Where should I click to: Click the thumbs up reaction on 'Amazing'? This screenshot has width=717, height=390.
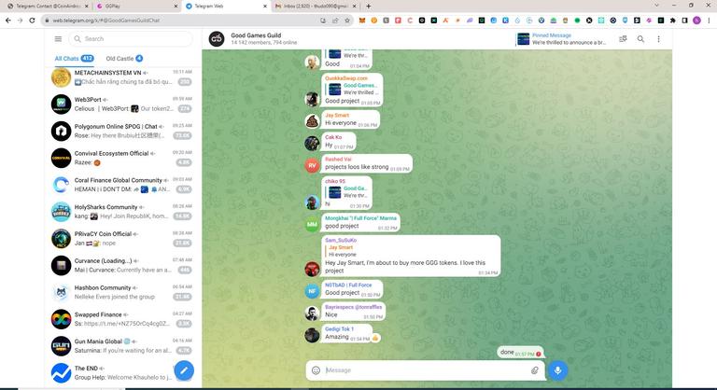click(375, 338)
